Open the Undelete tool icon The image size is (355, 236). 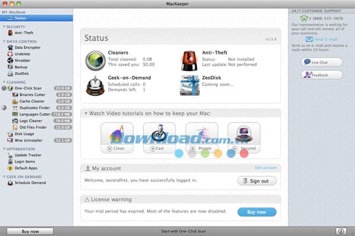[x=10, y=54]
